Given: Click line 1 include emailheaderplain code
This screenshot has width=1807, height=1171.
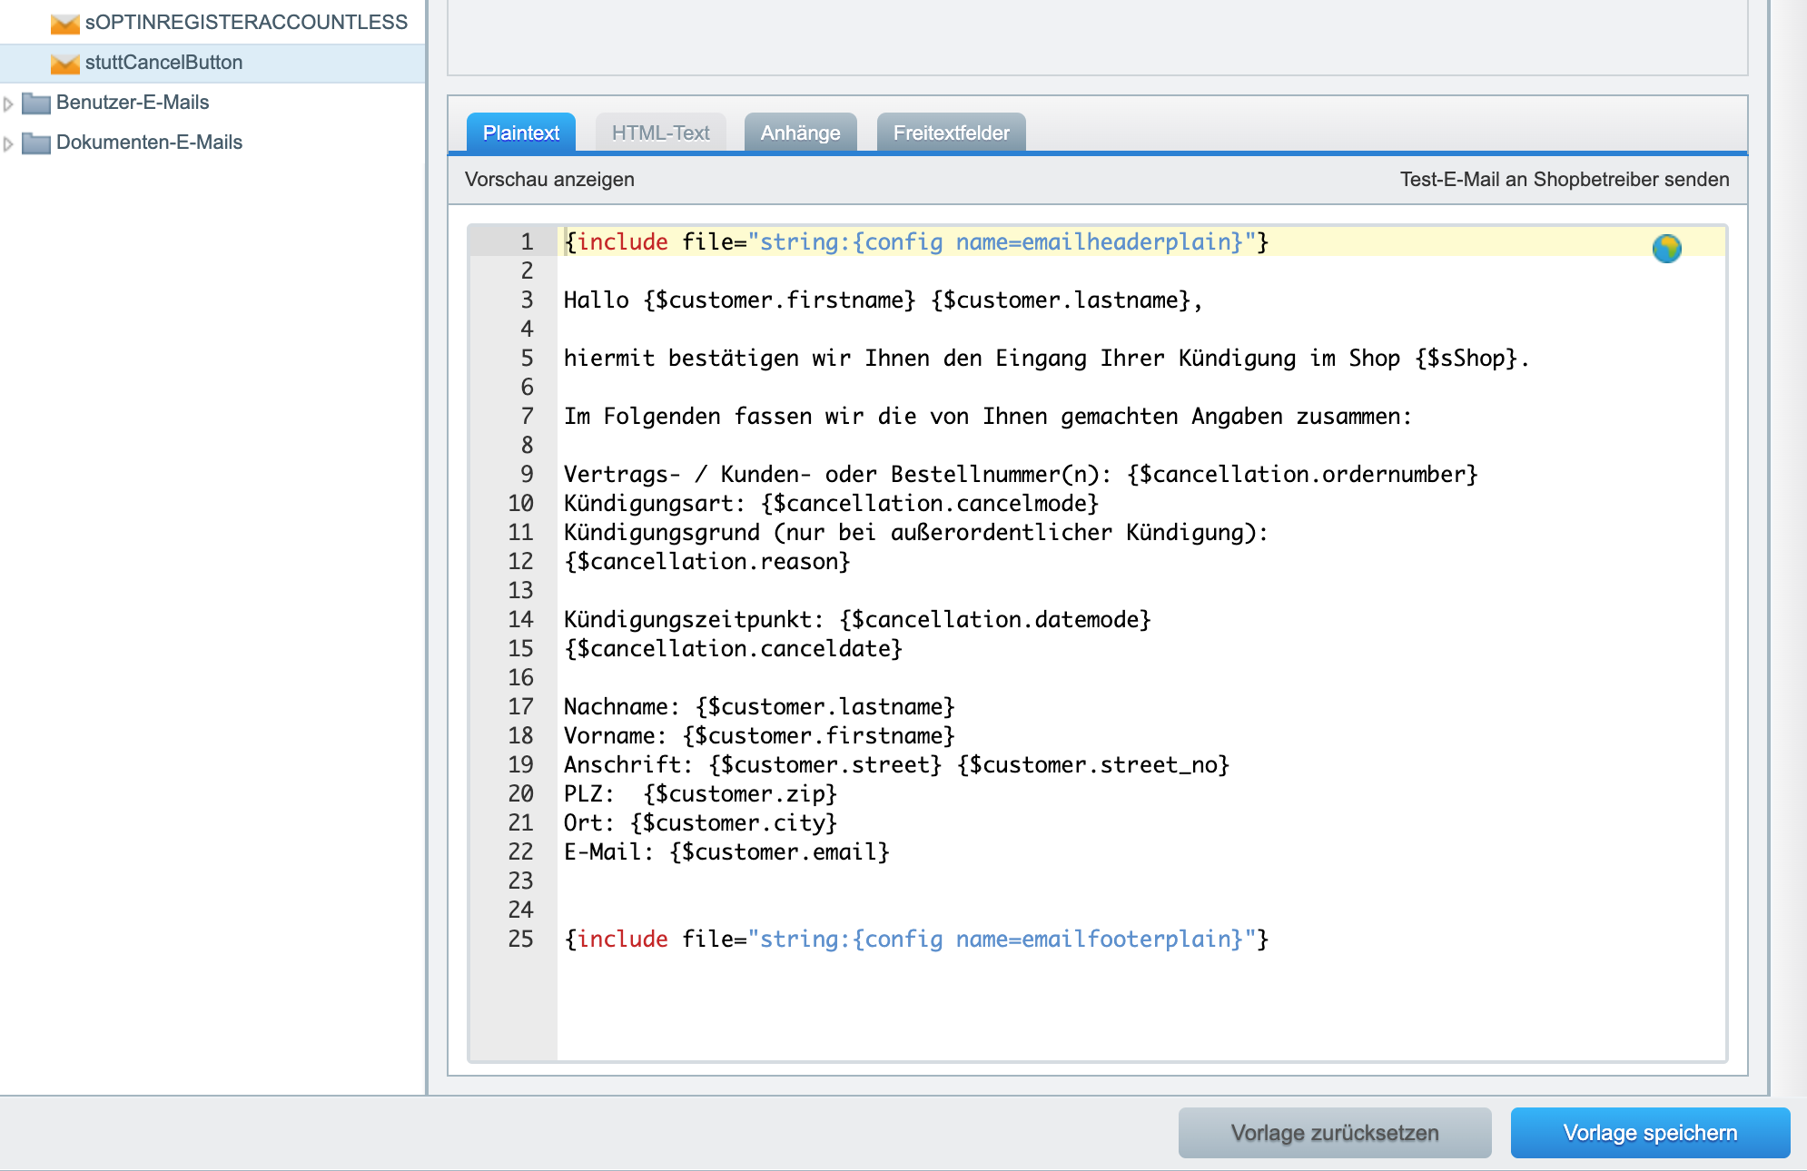Looking at the screenshot, I should pos(916,241).
